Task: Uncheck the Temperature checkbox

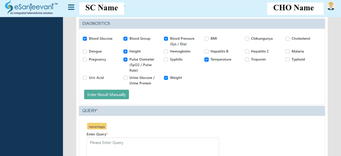Action: (x=206, y=60)
